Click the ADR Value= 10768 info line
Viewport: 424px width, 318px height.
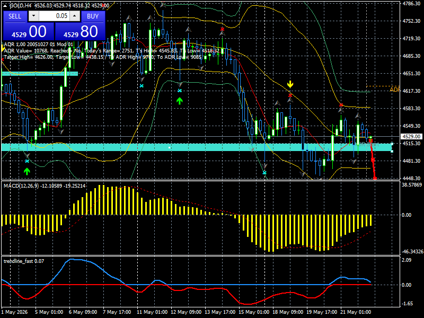(x=111, y=50)
